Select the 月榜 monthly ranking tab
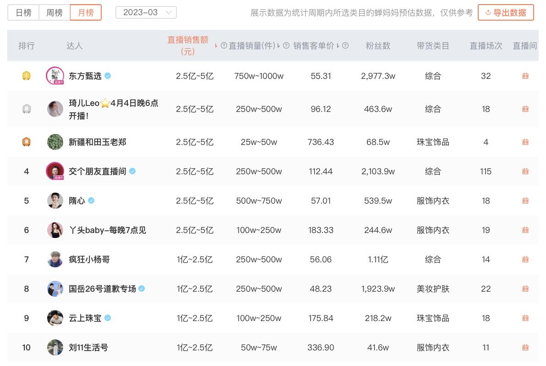Viewport: 546px width, 366px height. (86, 12)
